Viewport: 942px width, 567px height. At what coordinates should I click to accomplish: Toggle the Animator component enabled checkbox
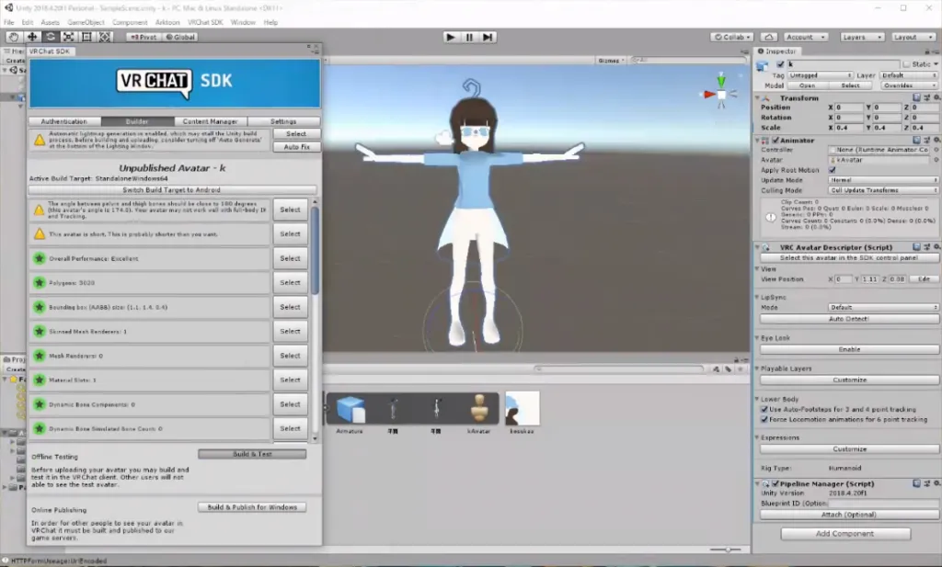coord(775,141)
